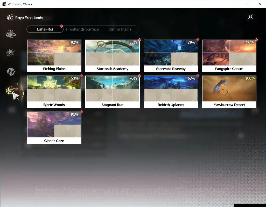Viewport: 266px width, 207px height.
Task: Select the highlighted Roya Frostlands sidebar icon
Action: tap(11, 90)
